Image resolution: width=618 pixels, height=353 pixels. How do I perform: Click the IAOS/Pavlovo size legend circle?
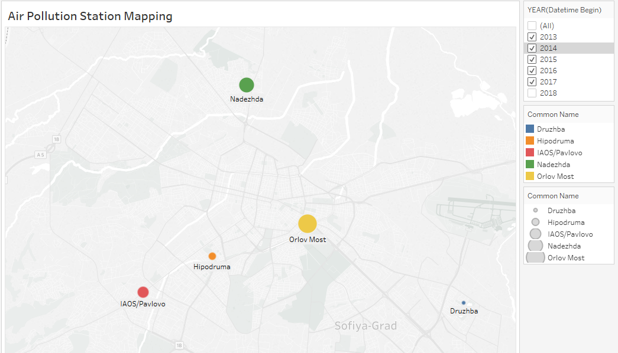coord(536,234)
